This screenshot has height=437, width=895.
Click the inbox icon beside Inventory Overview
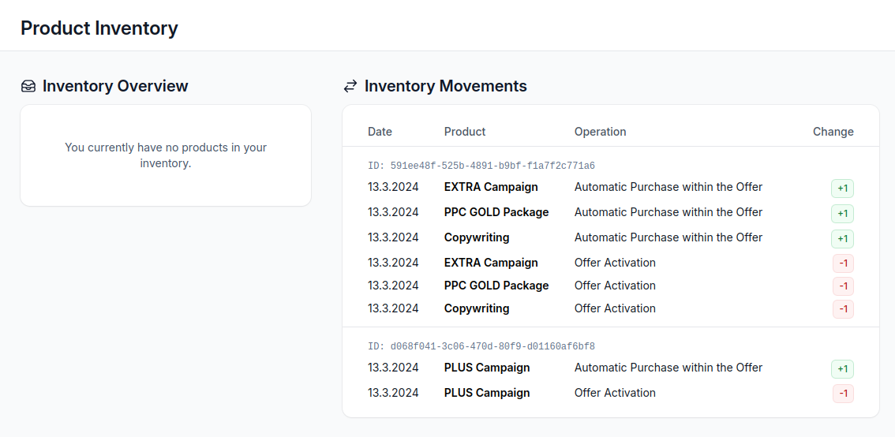point(28,86)
